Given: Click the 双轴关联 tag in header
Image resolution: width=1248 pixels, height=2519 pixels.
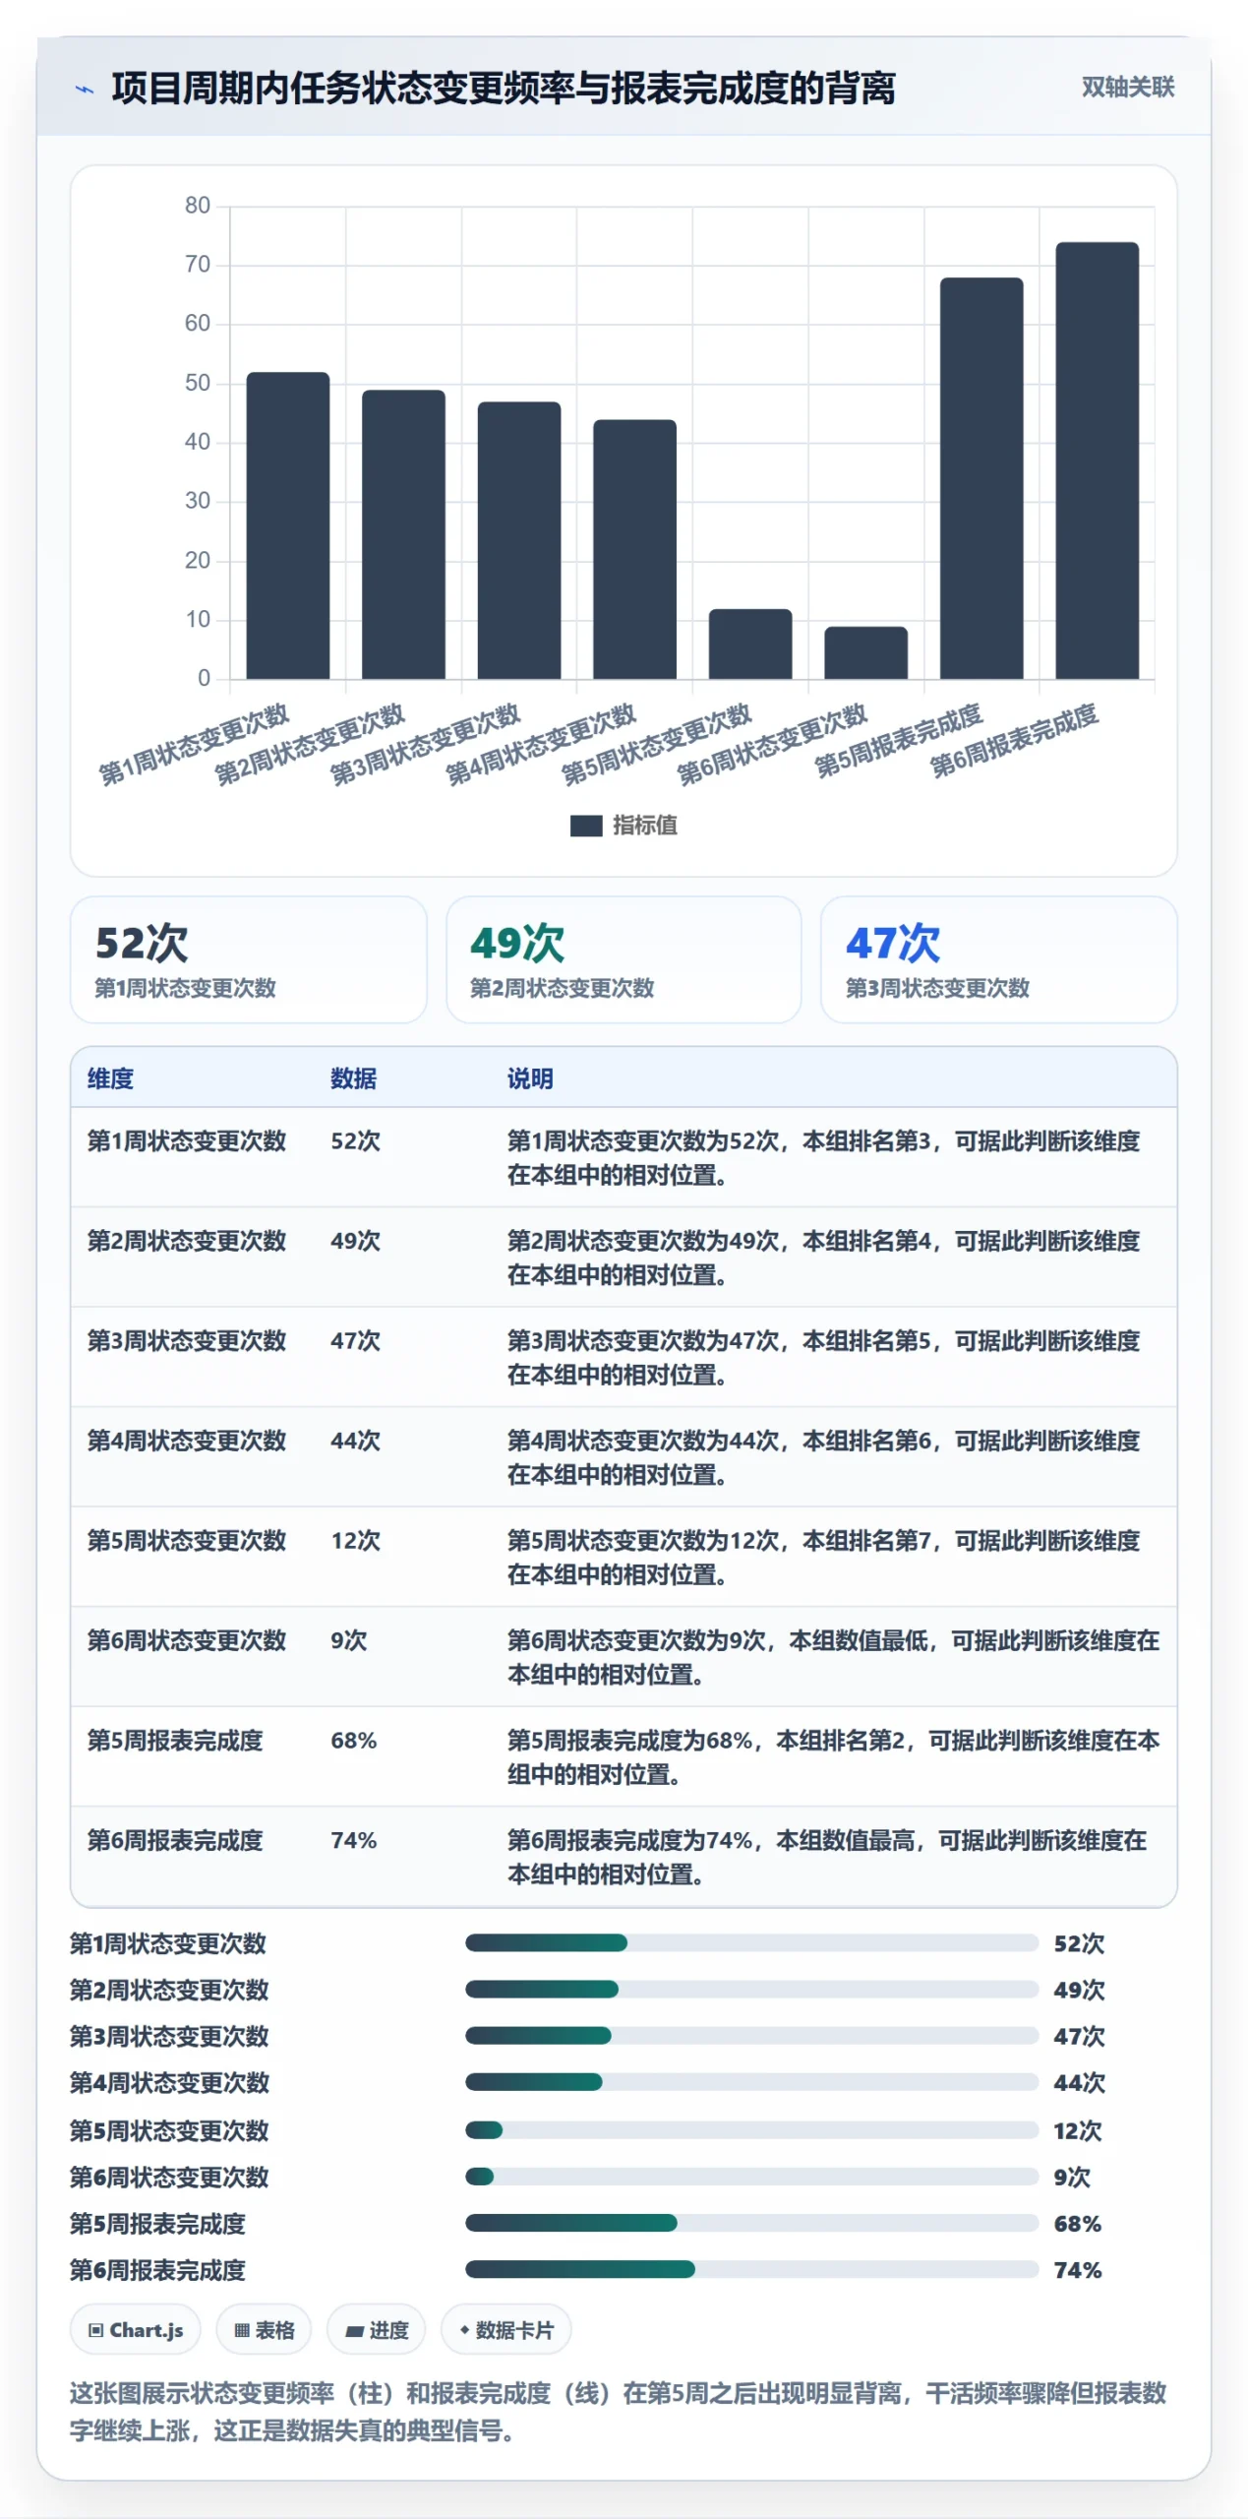Looking at the screenshot, I should [x=1127, y=87].
